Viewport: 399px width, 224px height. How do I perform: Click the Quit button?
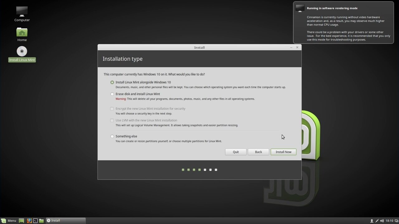tap(236, 152)
